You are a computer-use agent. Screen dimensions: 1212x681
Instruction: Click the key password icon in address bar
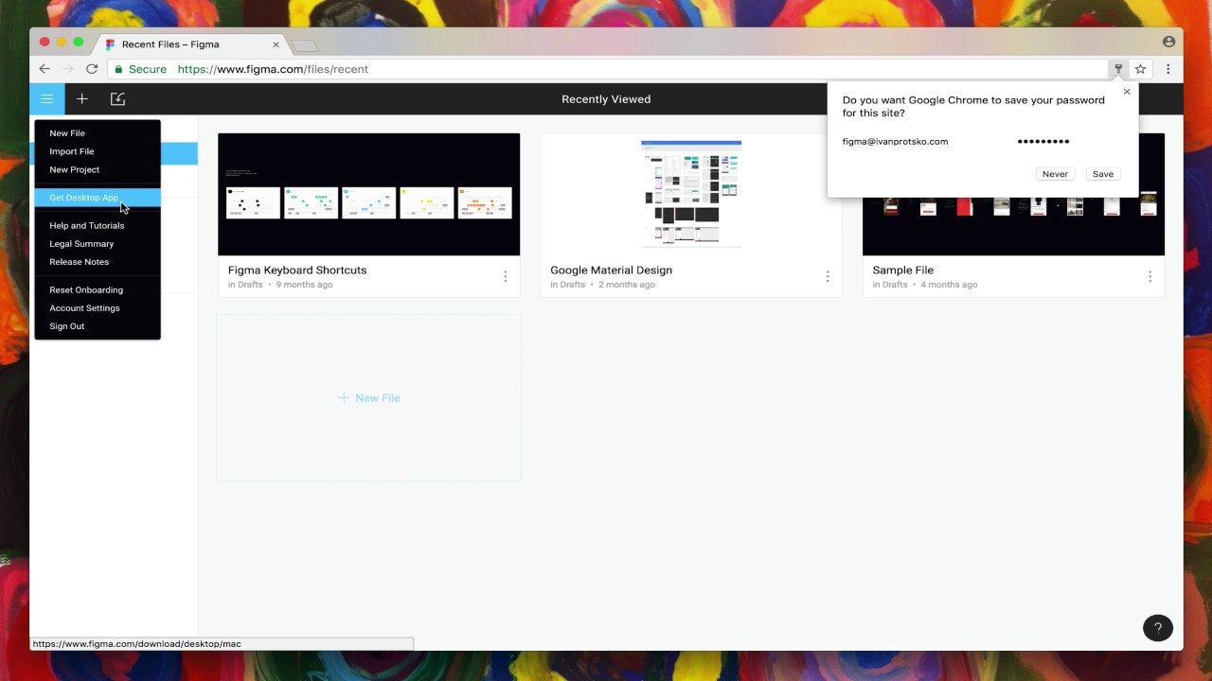[x=1118, y=69]
